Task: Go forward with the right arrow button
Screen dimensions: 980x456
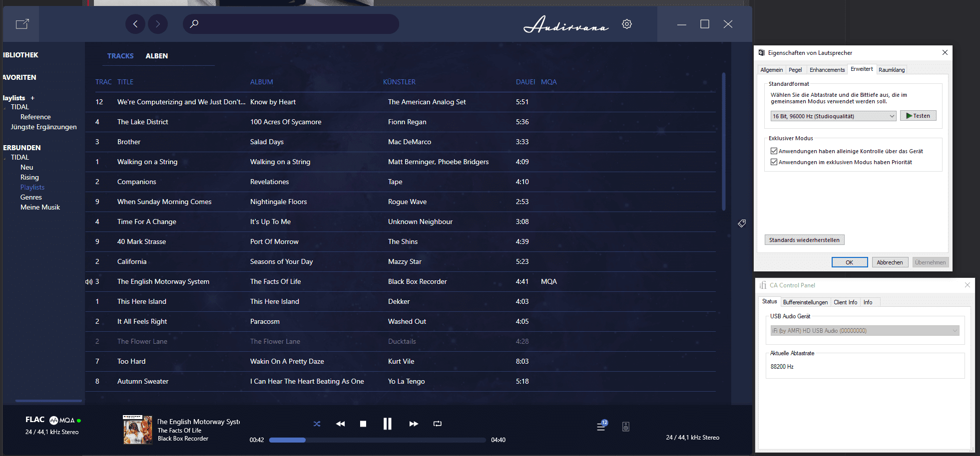Action: (x=158, y=24)
